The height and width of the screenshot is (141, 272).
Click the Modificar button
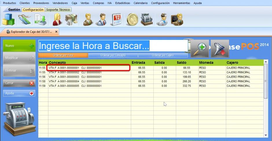tap(19, 58)
